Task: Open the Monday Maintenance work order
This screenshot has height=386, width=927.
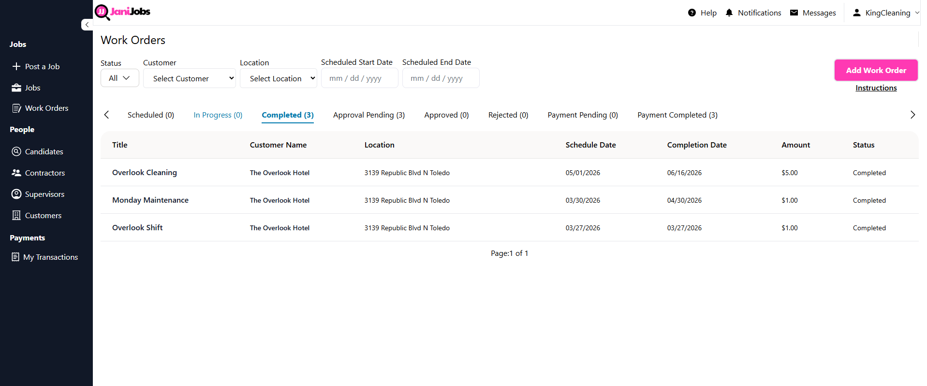Action: tap(150, 200)
